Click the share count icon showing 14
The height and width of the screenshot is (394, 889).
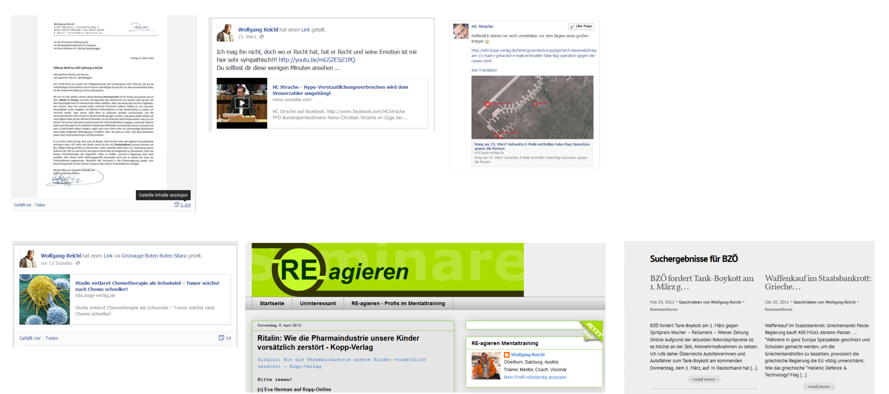pyautogui.click(x=221, y=338)
